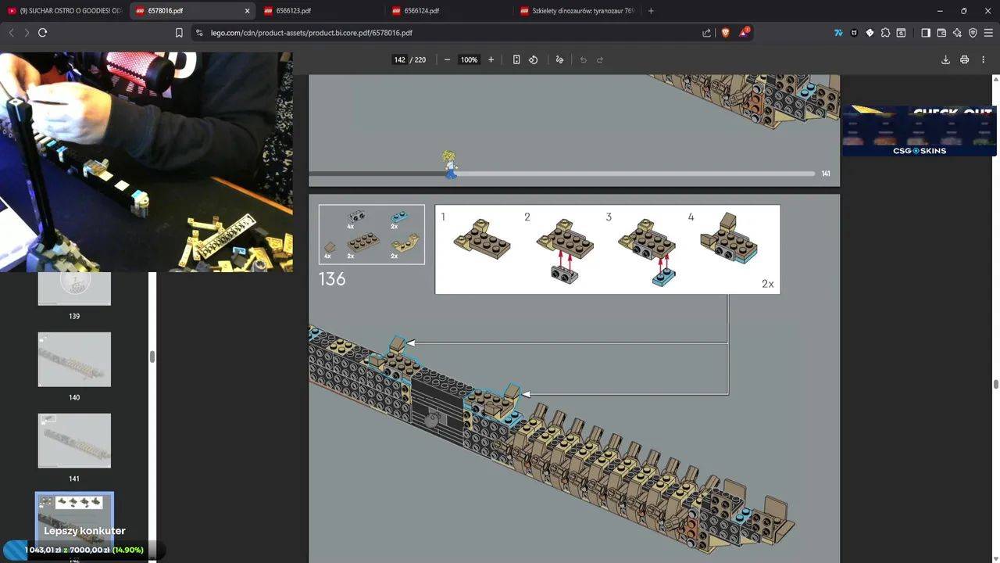Open the cat-face extension icon
The width and height of the screenshot is (1000, 563).
[854, 33]
